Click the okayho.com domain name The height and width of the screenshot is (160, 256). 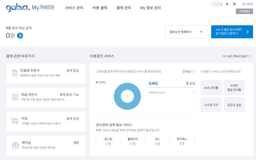coord(157,92)
